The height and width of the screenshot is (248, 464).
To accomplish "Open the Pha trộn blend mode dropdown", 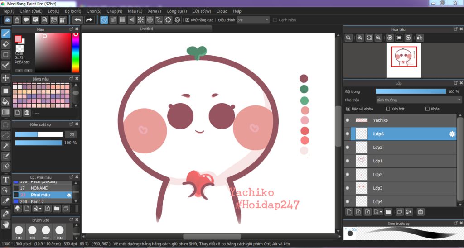I will 419,100.
